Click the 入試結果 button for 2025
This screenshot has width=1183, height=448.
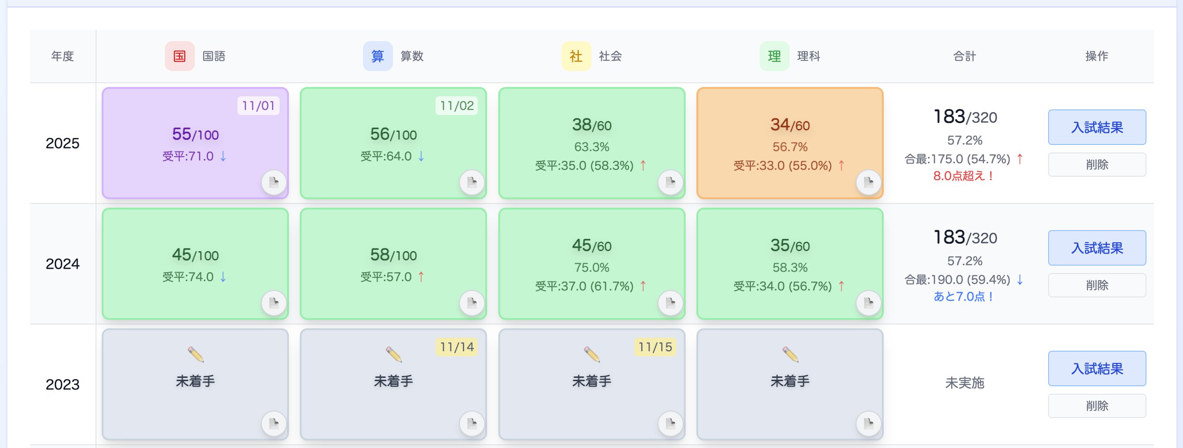point(1097,127)
